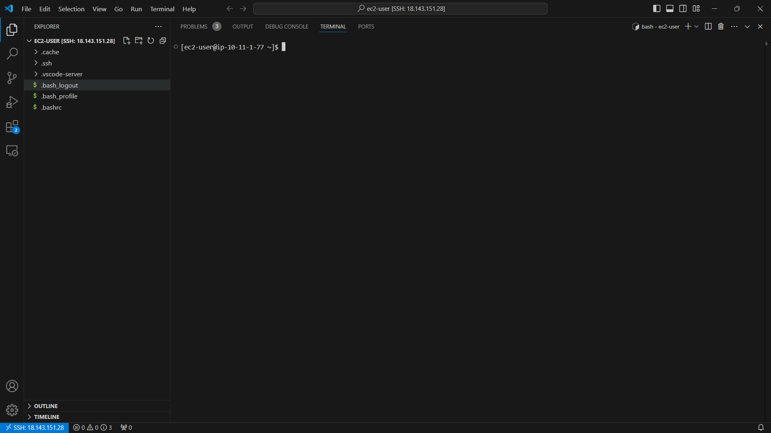Open the File menu
Screen dimensions: 771x433
pyautogui.click(x=27, y=9)
